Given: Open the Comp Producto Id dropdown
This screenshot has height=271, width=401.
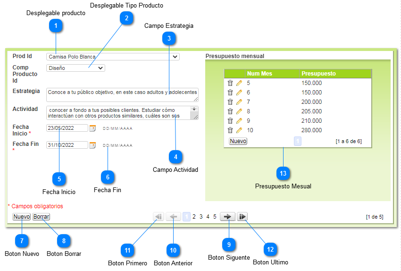Looking at the screenshot, I should tap(75, 68).
